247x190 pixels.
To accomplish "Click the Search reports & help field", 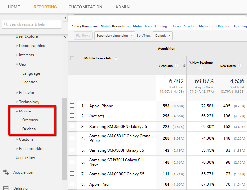I will pos(31,24).
